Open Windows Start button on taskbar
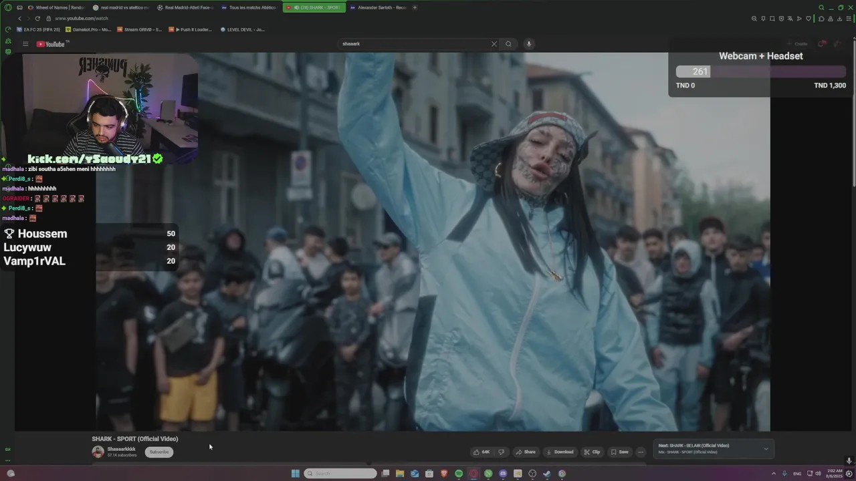The image size is (856, 481). pyautogui.click(x=295, y=474)
